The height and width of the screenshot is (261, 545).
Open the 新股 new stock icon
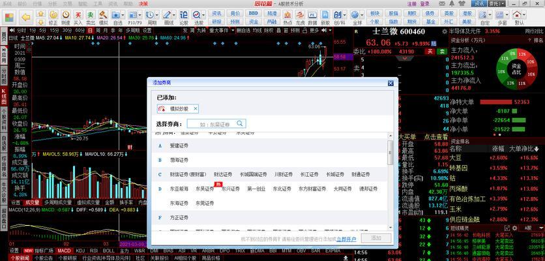pos(325,14)
